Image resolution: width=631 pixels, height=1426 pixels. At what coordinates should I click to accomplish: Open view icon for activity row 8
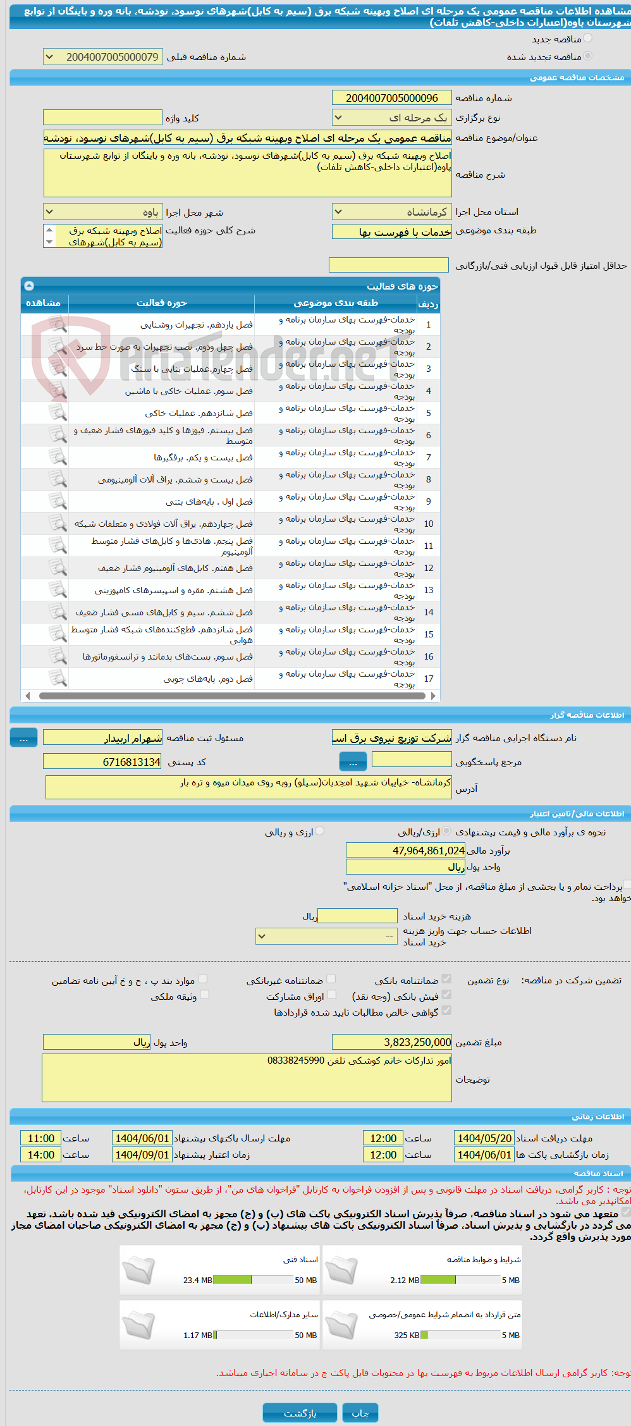58,479
